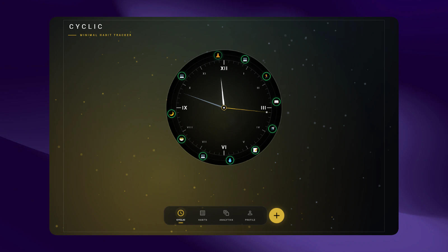448x252 pixels.
Task: Click the VI numeral on the clock
Action: click(224, 147)
